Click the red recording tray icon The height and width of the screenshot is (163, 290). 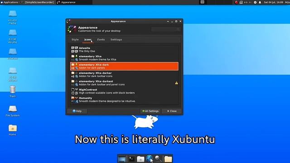coord(236,2)
